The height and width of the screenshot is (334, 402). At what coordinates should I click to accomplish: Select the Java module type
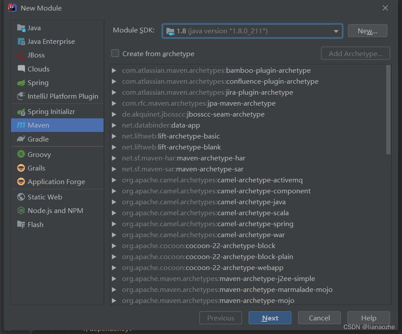pyautogui.click(x=57, y=28)
